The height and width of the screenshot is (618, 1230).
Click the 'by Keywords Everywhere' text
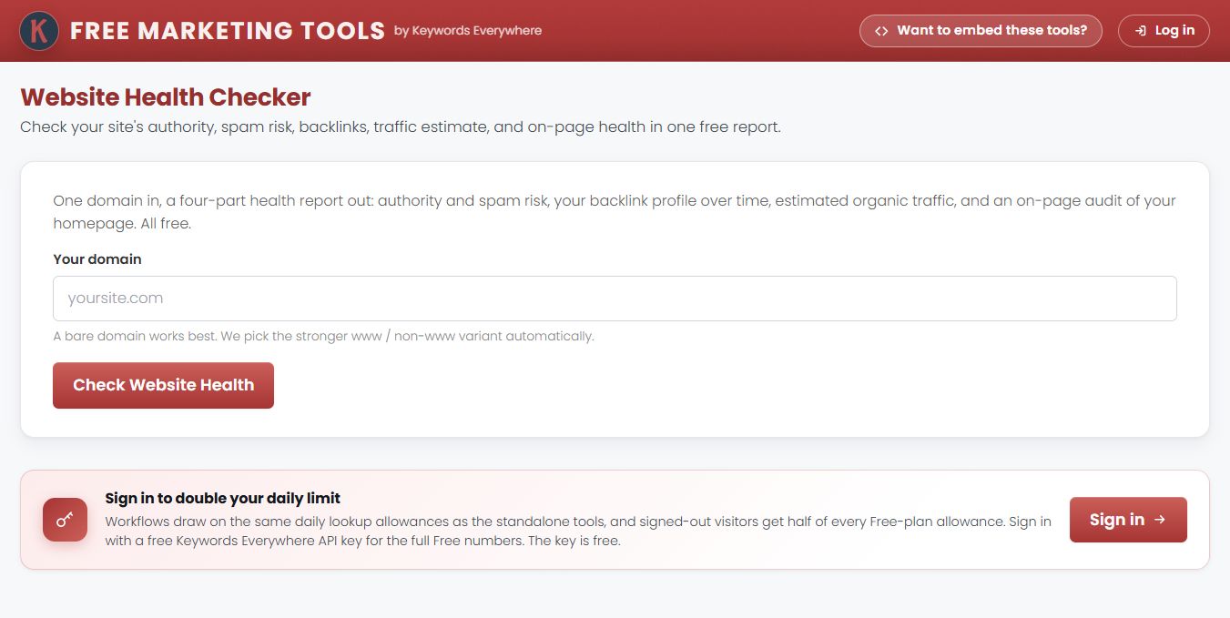pyautogui.click(x=468, y=31)
